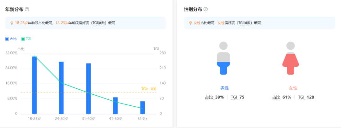341x128 pixels.
Task: Select the 24-30岁 bar in chart
Action: click(61, 87)
